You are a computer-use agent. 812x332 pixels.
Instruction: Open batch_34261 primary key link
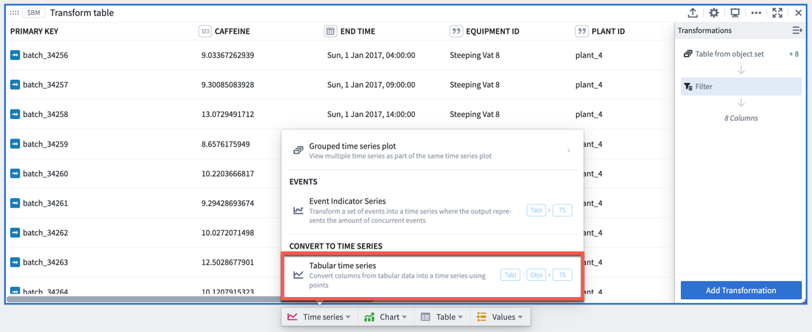coord(45,203)
